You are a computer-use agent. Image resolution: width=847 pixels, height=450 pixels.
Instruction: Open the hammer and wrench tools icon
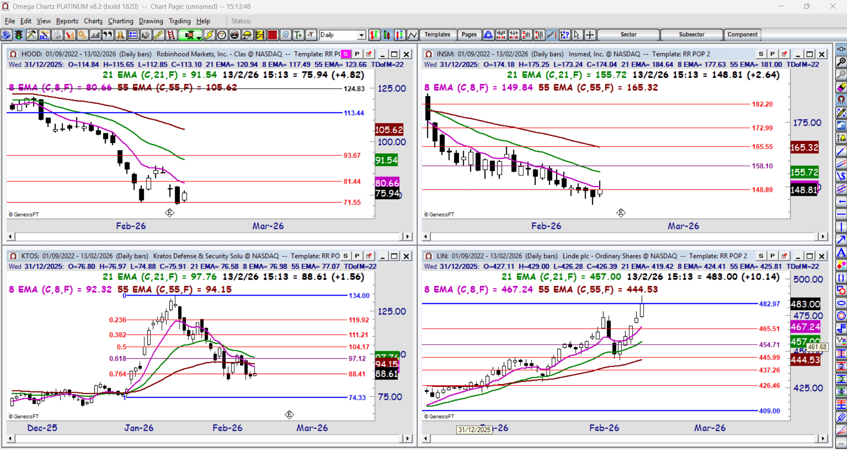coord(31,35)
